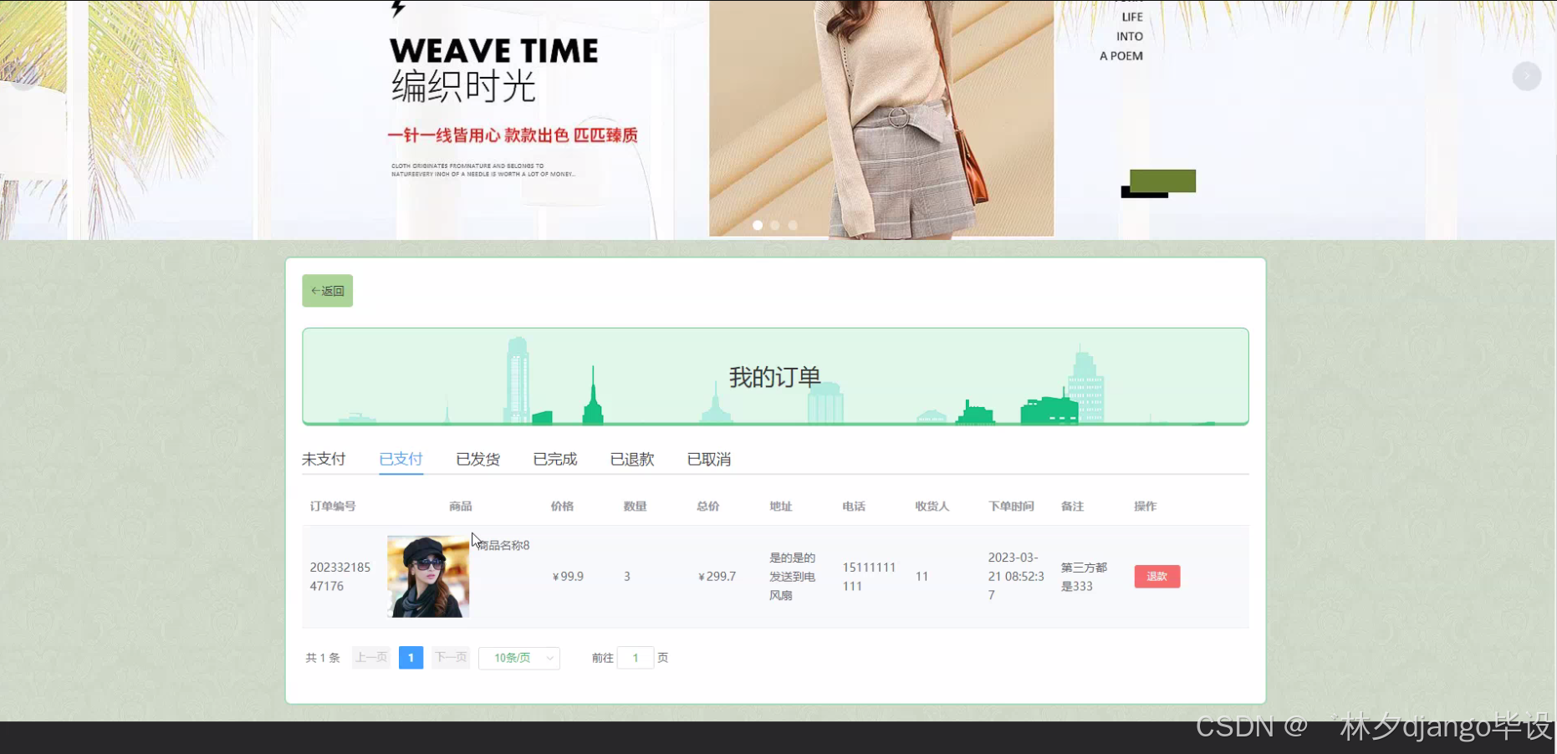Switch to the 未支付 orders tab

[x=324, y=458]
